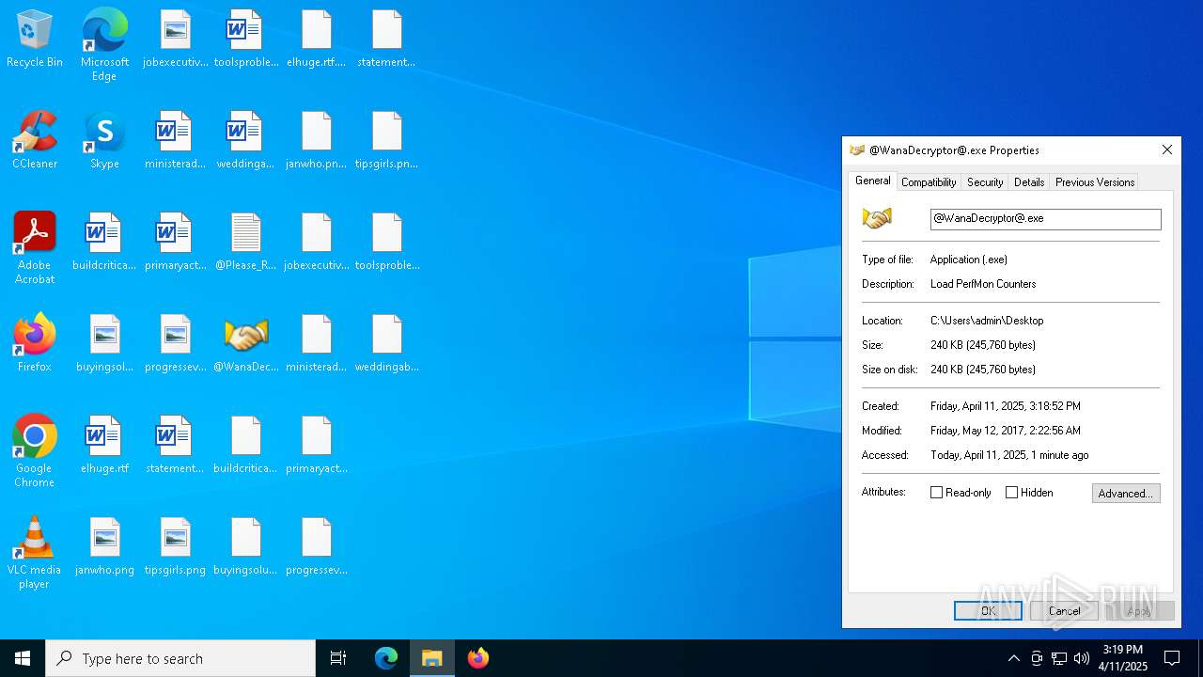Select the Microsoft Edge desktop shortcut
The image size is (1203, 677).
pyautogui.click(x=104, y=45)
